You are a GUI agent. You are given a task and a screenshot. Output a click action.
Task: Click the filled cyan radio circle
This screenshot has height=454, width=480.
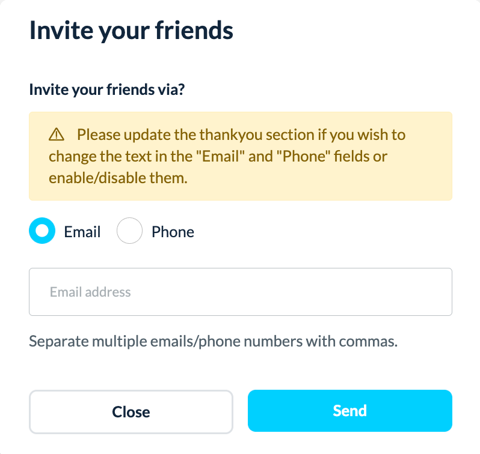tap(42, 231)
